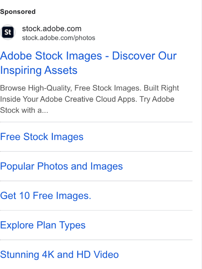202x269 pixels.
Task: Click the word 'Video' in last sitelink
Action: pyautogui.click(x=106, y=254)
